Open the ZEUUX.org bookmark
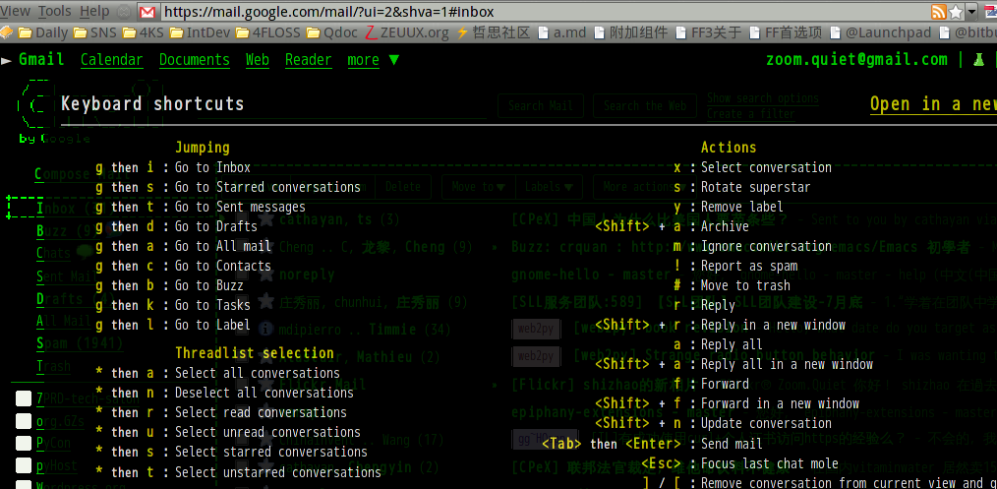 (x=406, y=32)
